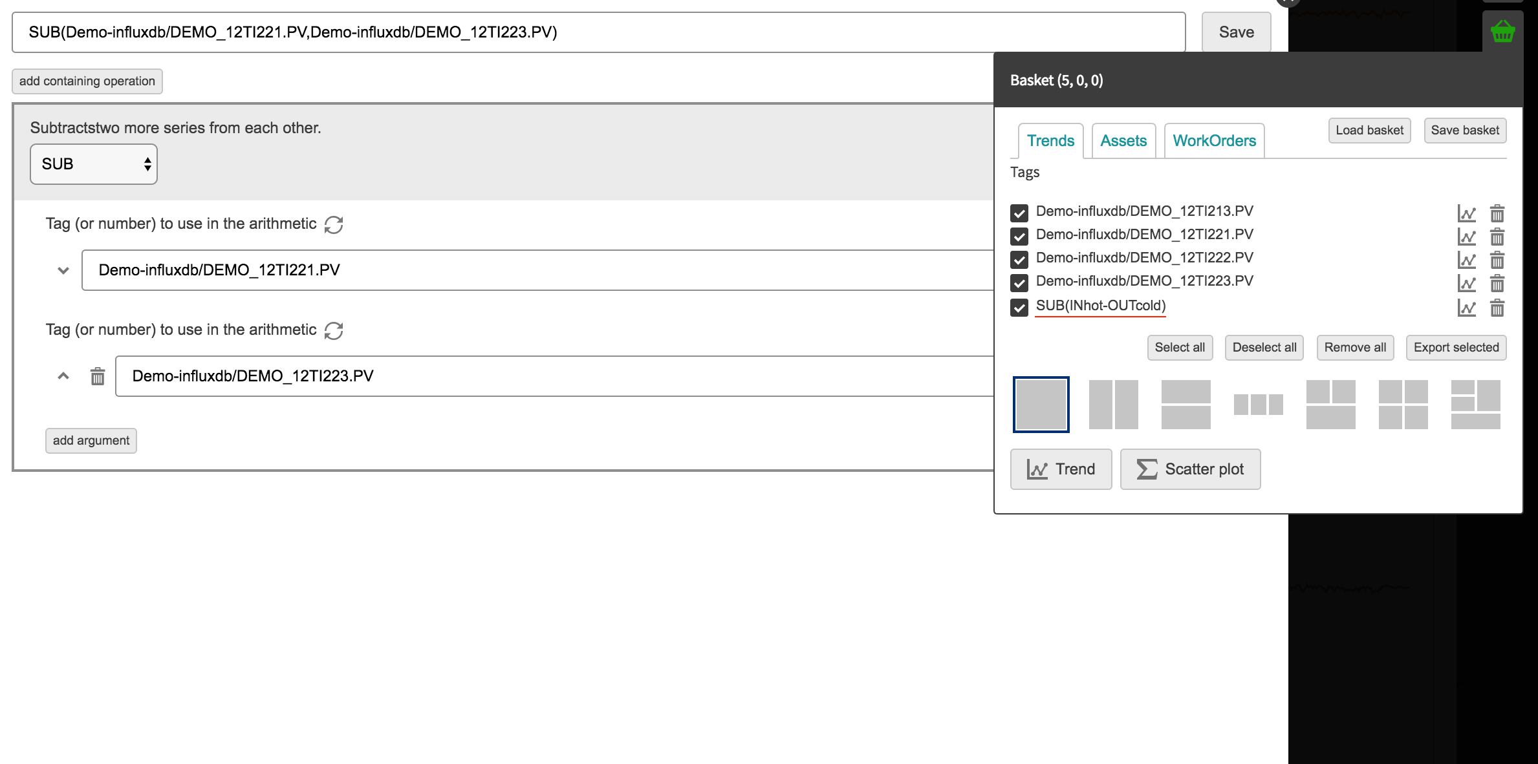Select two-column layout
Viewport: 1538px width, 764px height.
(1113, 405)
